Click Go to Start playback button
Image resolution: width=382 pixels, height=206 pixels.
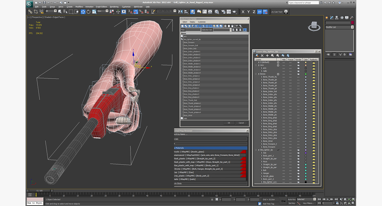click(x=320, y=199)
